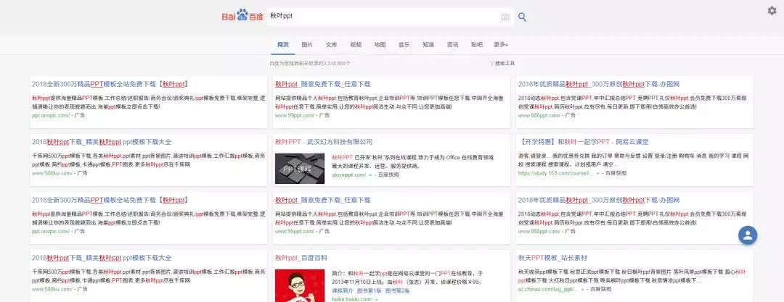Open camera image search in search box
The image size is (784, 302).
point(505,17)
